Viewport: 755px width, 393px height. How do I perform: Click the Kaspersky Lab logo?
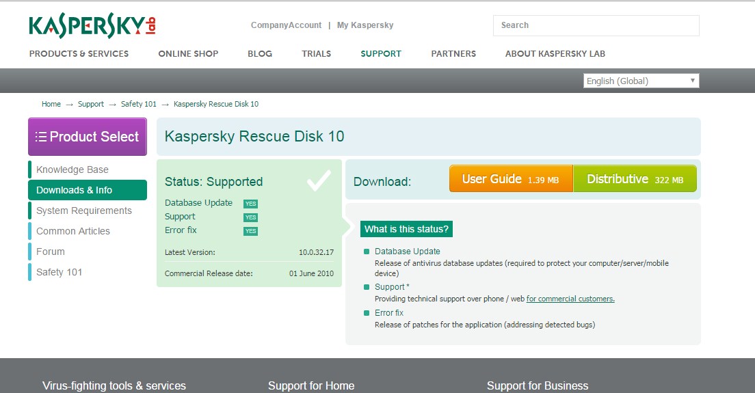coord(92,25)
